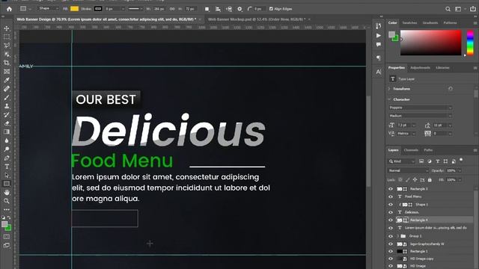Viewport: 479px width, 269px height.
Task: Select the Hand tool
Action: tap(7, 193)
